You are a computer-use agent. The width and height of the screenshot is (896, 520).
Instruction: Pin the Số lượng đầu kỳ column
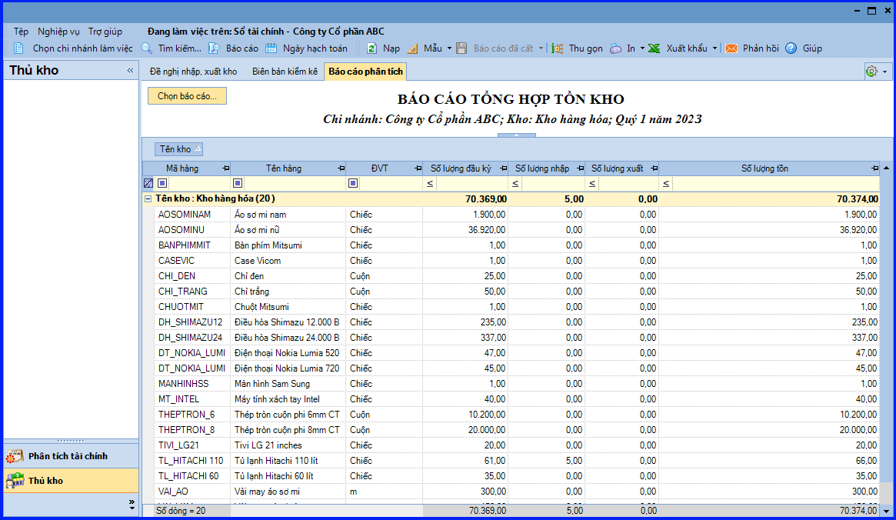point(504,168)
